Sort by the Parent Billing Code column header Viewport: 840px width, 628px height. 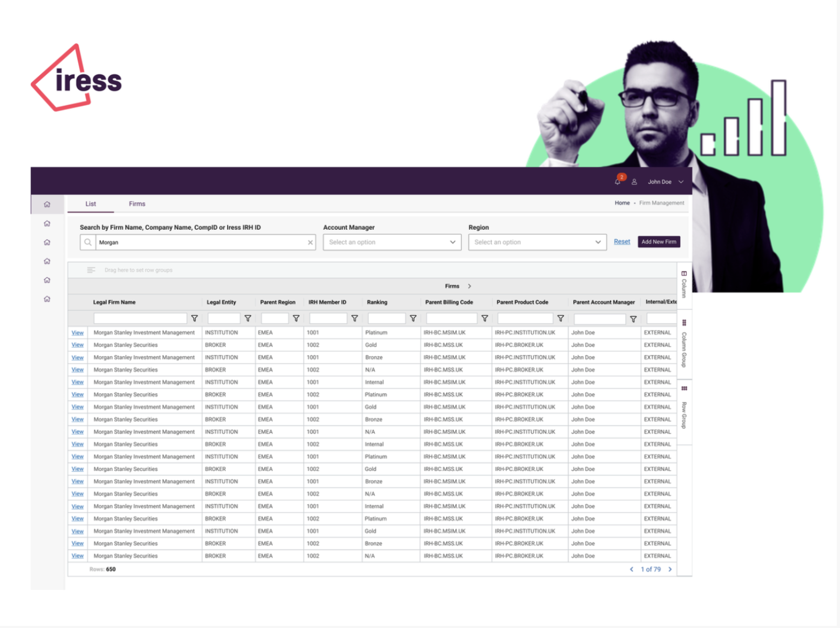tap(449, 302)
